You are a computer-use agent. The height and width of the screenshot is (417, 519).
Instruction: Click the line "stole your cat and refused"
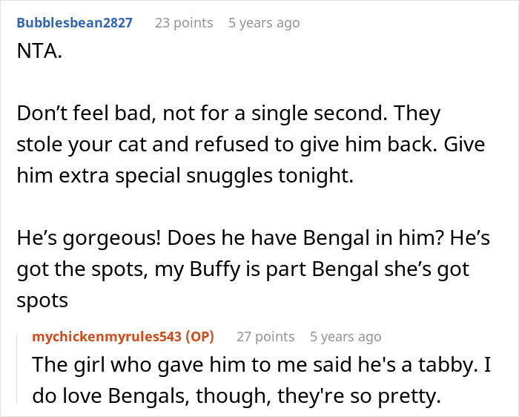click(250, 144)
